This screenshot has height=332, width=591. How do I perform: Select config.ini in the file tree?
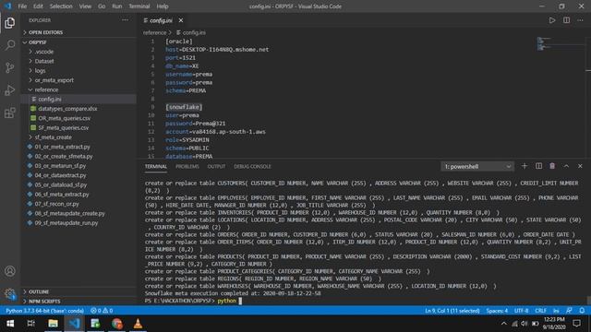coord(49,99)
